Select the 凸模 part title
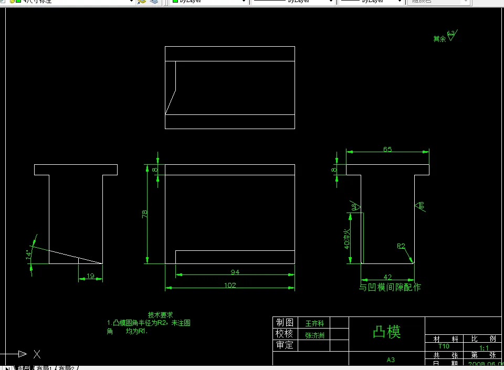Image resolution: width=504 pixels, height=370 pixels. pyautogui.click(x=387, y=332)
